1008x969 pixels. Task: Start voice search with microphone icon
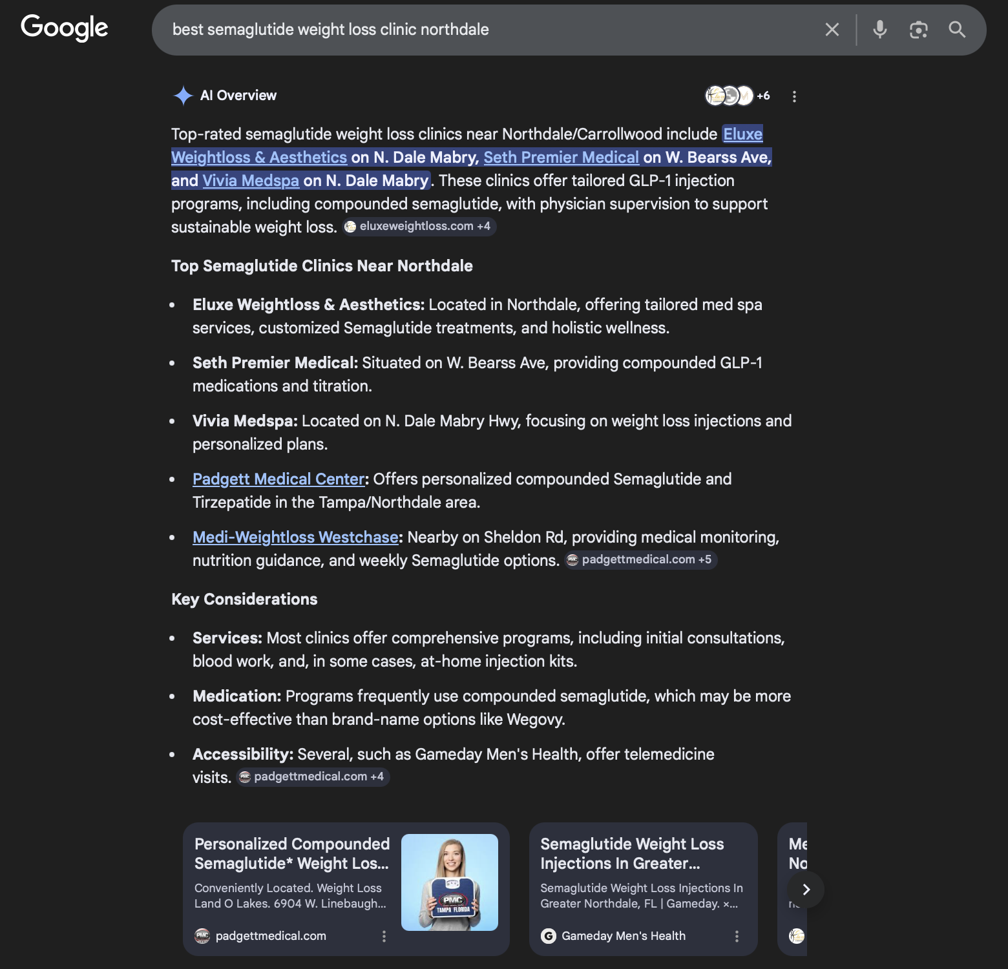879,30
